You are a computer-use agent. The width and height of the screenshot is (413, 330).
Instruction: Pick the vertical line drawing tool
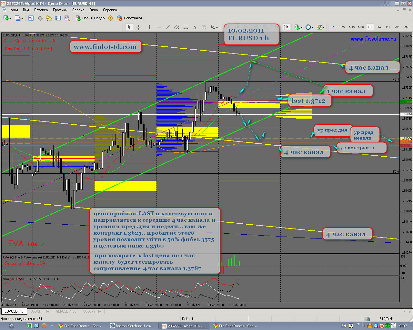click(x=149, y=27)
